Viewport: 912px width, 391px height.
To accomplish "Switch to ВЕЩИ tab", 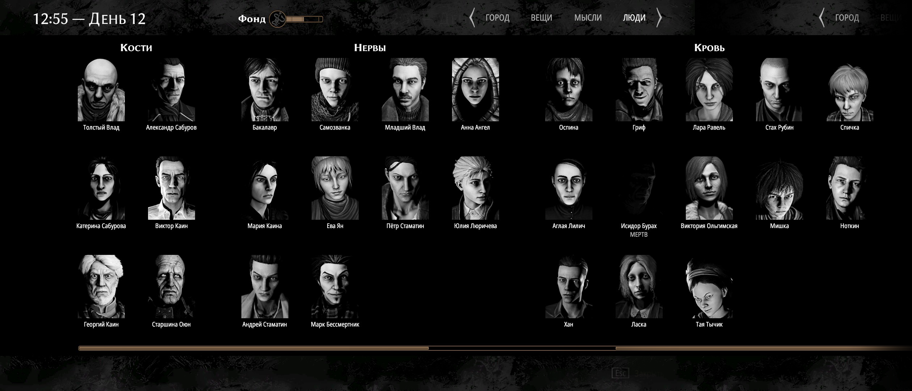I will click(541, 18).
